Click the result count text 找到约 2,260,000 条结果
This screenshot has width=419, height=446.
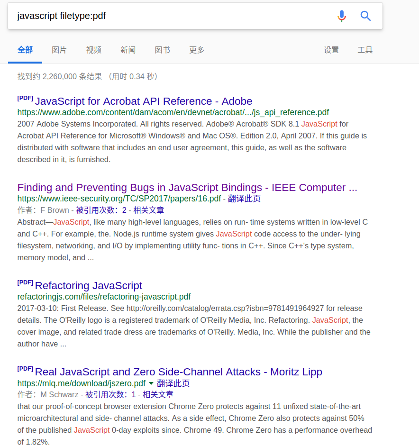(x=60, y=76)
